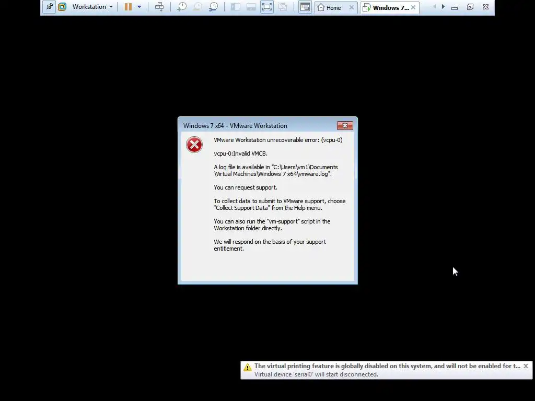The width and height of the screenshot is (535, 401).
Task: Click 'vcpu-0:Invalid VMCB.' text
Action: pyautogui.click(x=240, y=154)
